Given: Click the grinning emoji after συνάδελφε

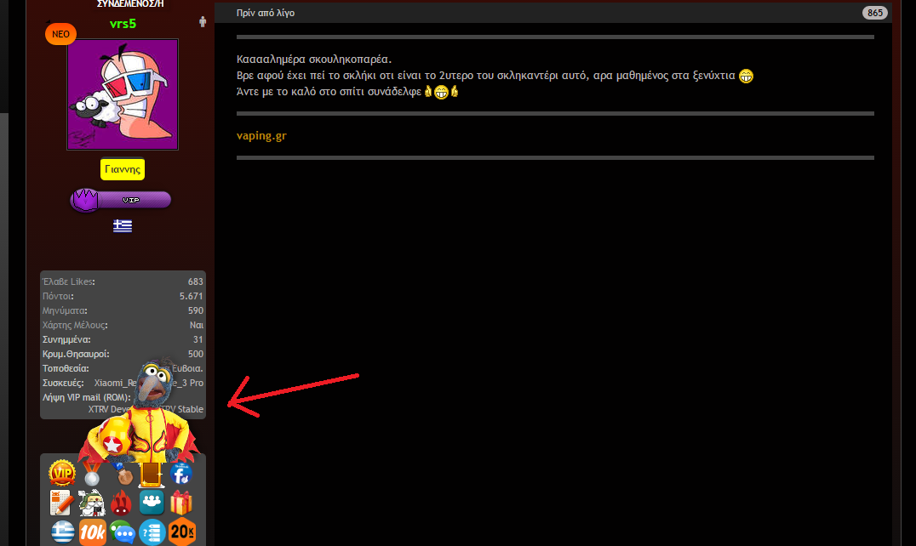Looking at the screenshot, I should (x=441, y=92).
